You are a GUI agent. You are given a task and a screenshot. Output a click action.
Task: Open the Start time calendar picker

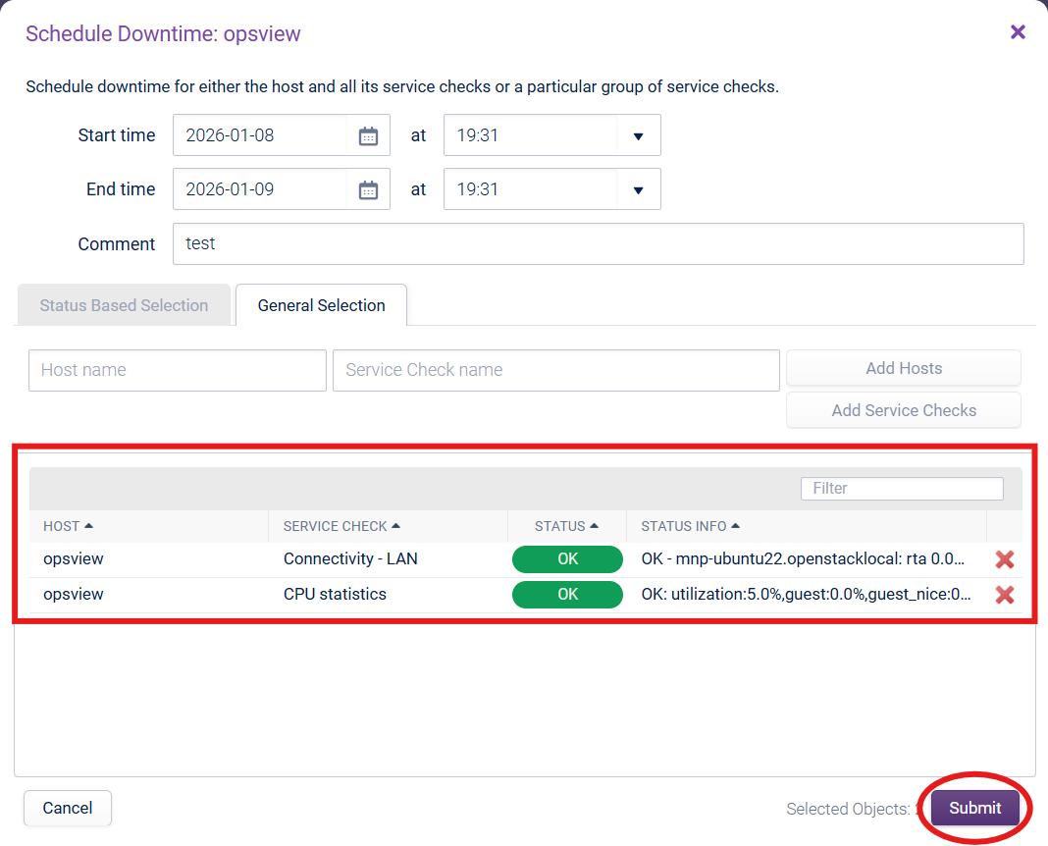point(368,136)
